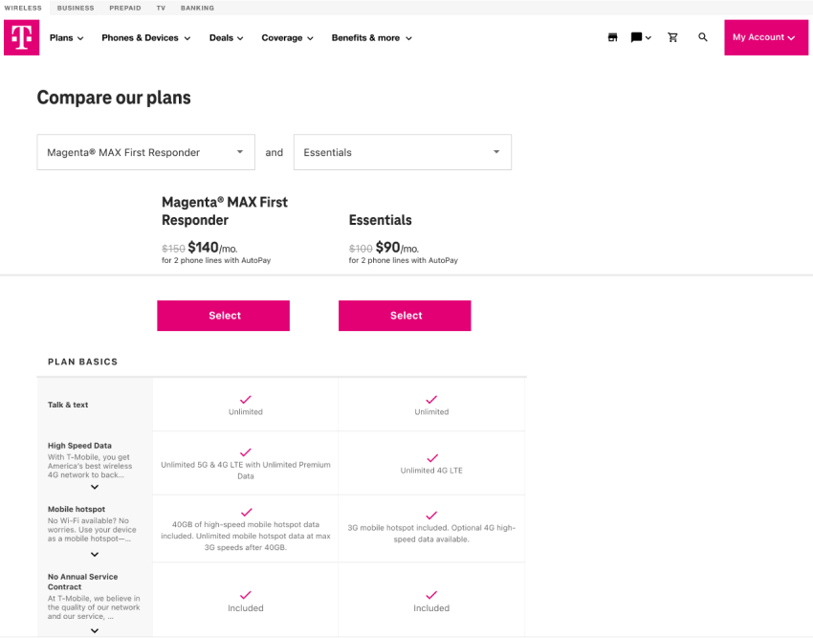The image size is (813, 638).
Task: Click the 3G mobile hotspot included cell text
Action: click(431, 533)
